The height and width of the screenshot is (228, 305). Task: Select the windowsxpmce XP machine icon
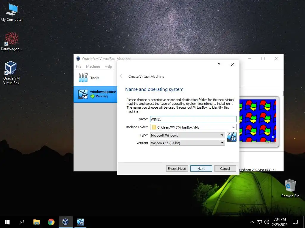[83, 94]
